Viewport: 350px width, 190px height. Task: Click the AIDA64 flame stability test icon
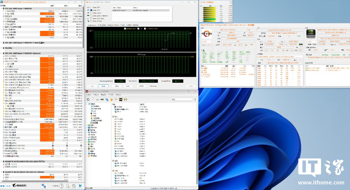111,99
